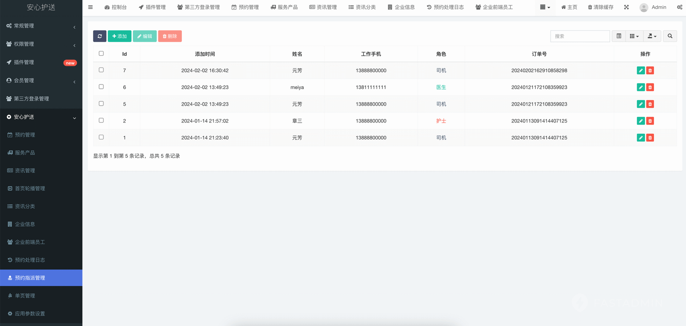The height and width of the screenshot is (326, 686).
Task: Toggle sidebar with the hamburger icon
Action: (x=90, y=7)
